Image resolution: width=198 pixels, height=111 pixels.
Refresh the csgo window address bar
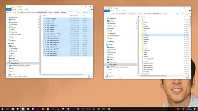(x=177, y=14)
